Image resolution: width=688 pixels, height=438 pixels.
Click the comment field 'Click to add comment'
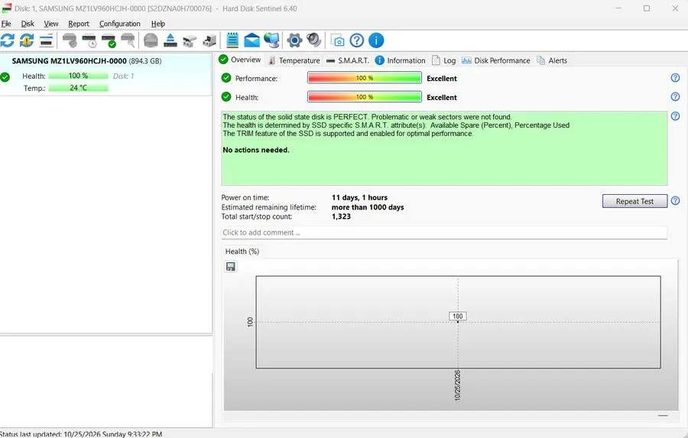[x=444, y=232]
